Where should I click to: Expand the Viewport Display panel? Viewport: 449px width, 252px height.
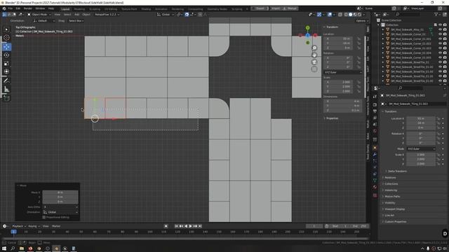tap(394, 209)
